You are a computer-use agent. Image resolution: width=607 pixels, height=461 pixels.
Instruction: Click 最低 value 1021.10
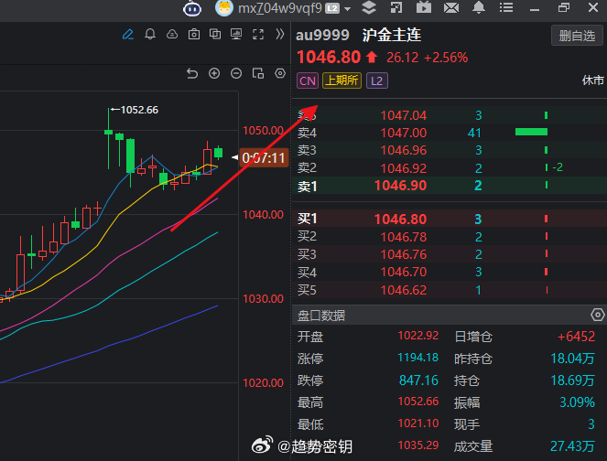tap(418, 423)
